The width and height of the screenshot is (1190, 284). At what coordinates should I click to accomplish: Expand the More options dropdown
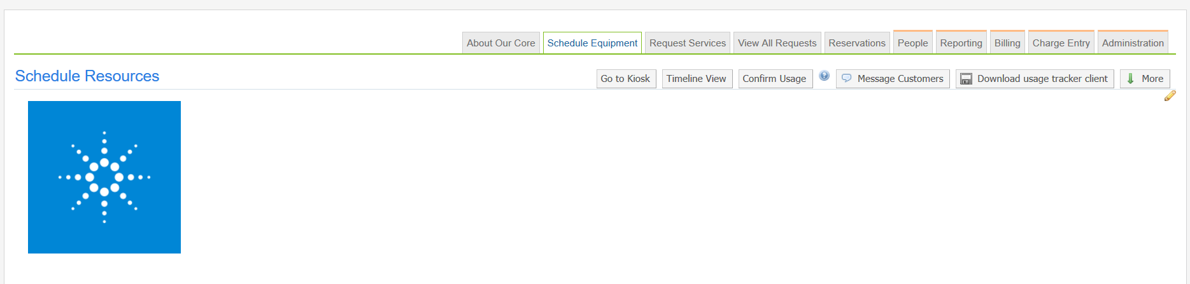[1145, 79]
